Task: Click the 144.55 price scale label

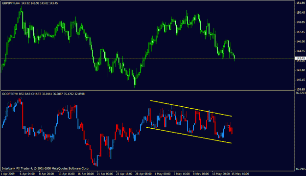Action: (301, 51)
